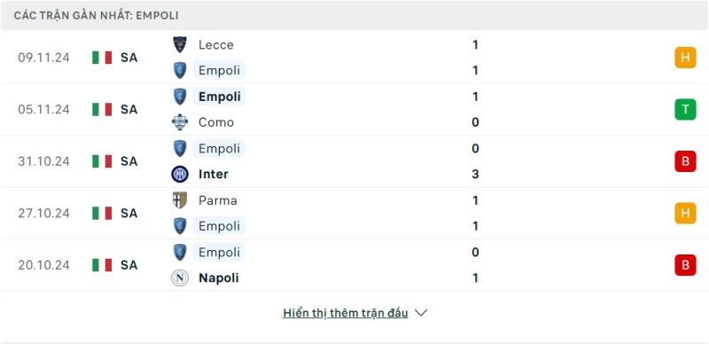Viewport: 709px width, 344px height.
Task: Click Italy flag on 09.11.24 row
Action: point(102,58)
